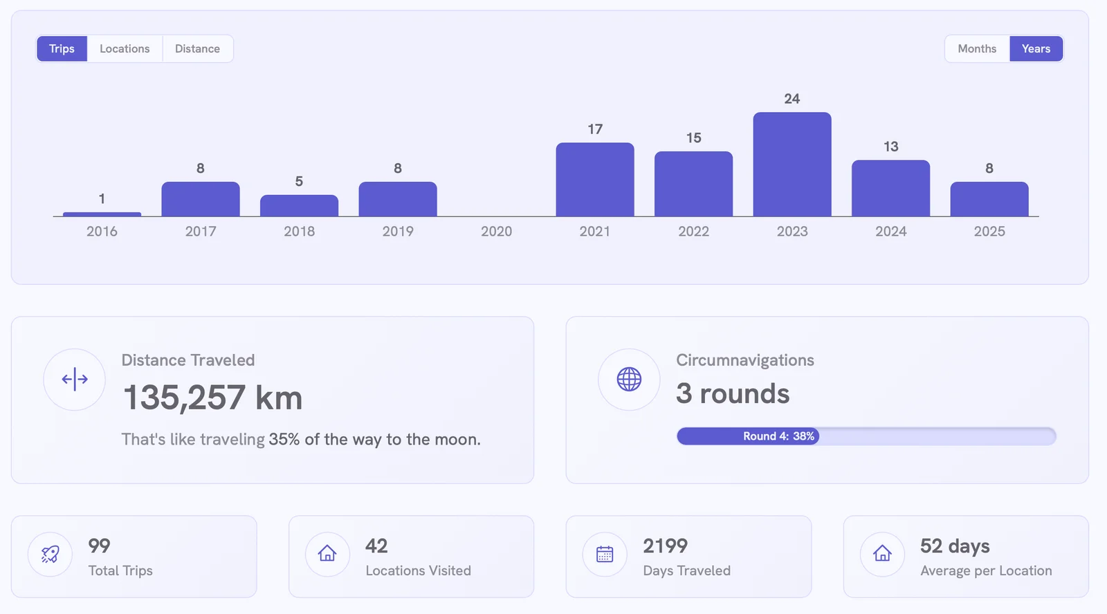Click the 99 Total Trips value

(x=99, y=546)
